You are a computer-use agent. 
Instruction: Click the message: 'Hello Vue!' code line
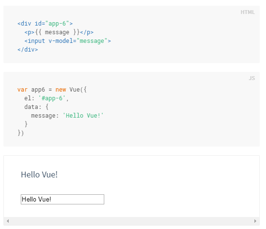pos(67,116)
